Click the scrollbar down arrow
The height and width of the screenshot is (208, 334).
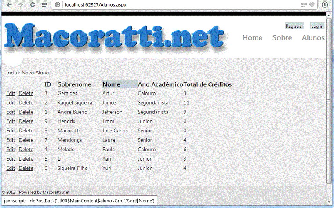(329, 202)
